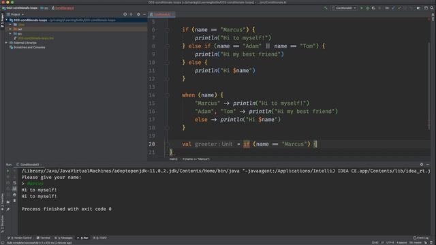436x245 pixels.
Task: Open Run panel settings gear
Action: [x=422, y=165]
